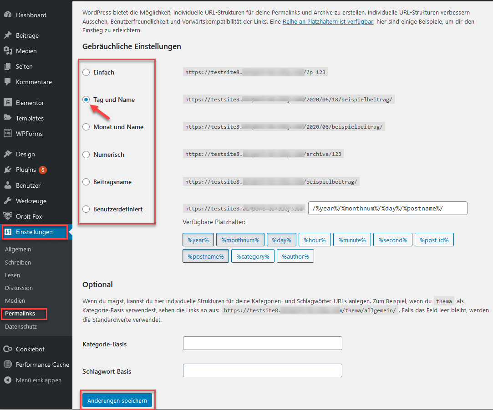Viewport: 493px width, 410px height.
Task: Go to Schreiben settings
Action: pyautogui.click(x=18, y=262)
